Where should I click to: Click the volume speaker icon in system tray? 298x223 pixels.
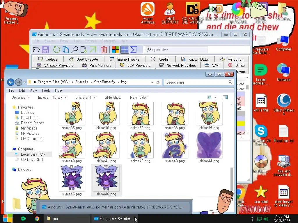tap(266, 219)
